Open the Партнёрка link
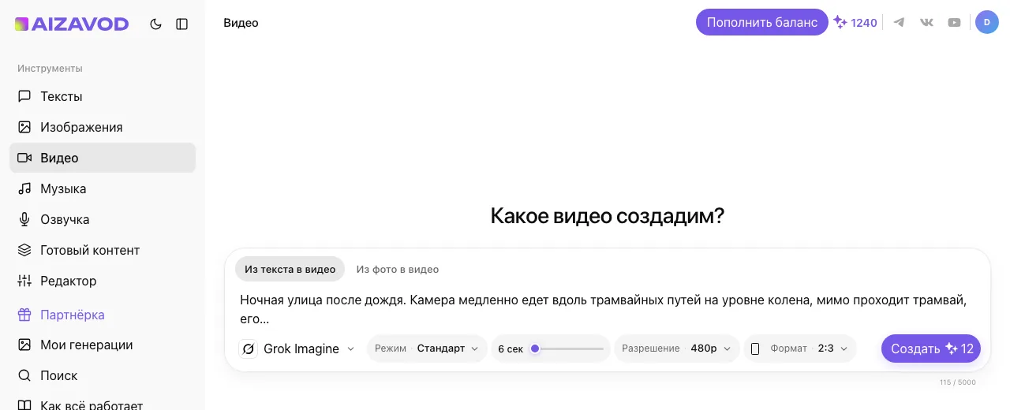 tap(103, 315)
